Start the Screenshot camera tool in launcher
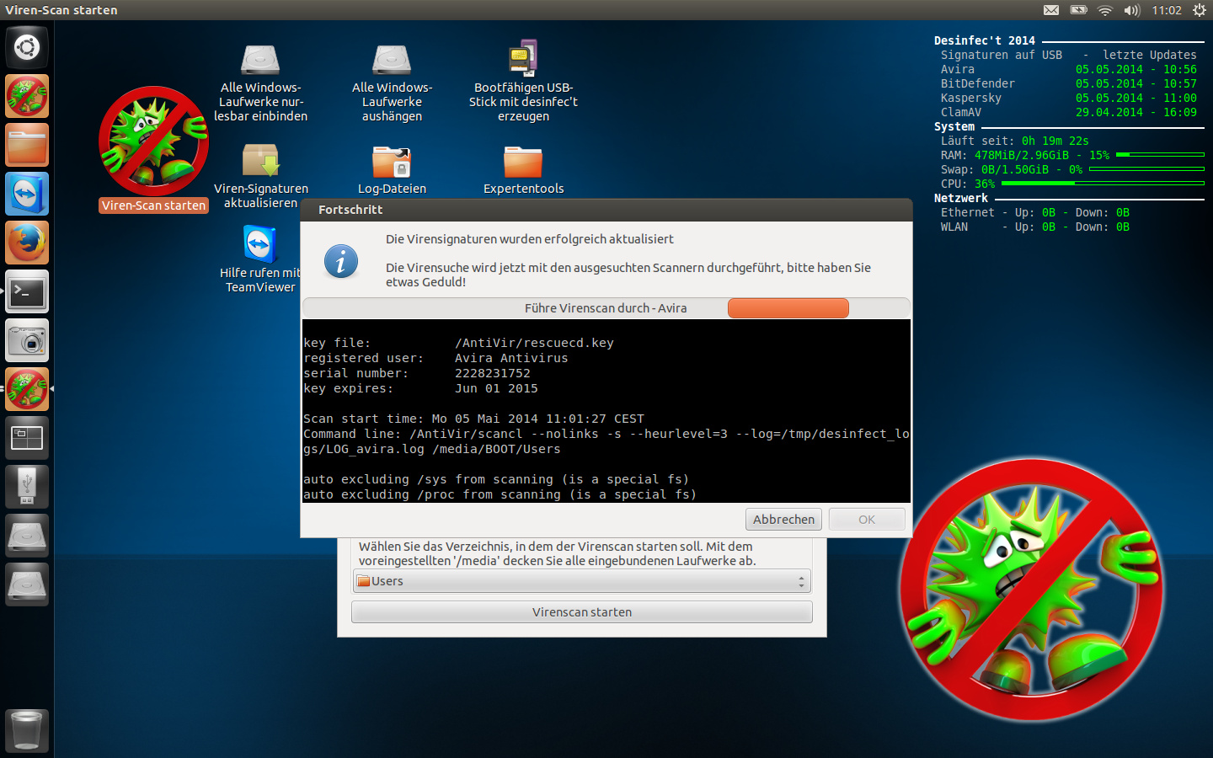The width and height of the screenshot is (1213, 758). [x=27, y=340]
